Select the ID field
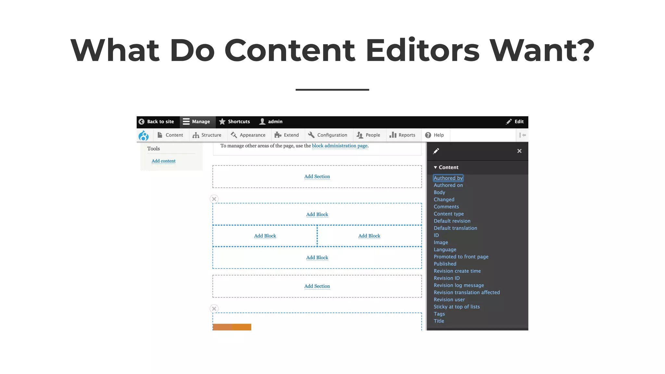Screen dimensions: 665x374 pos(436,235)
